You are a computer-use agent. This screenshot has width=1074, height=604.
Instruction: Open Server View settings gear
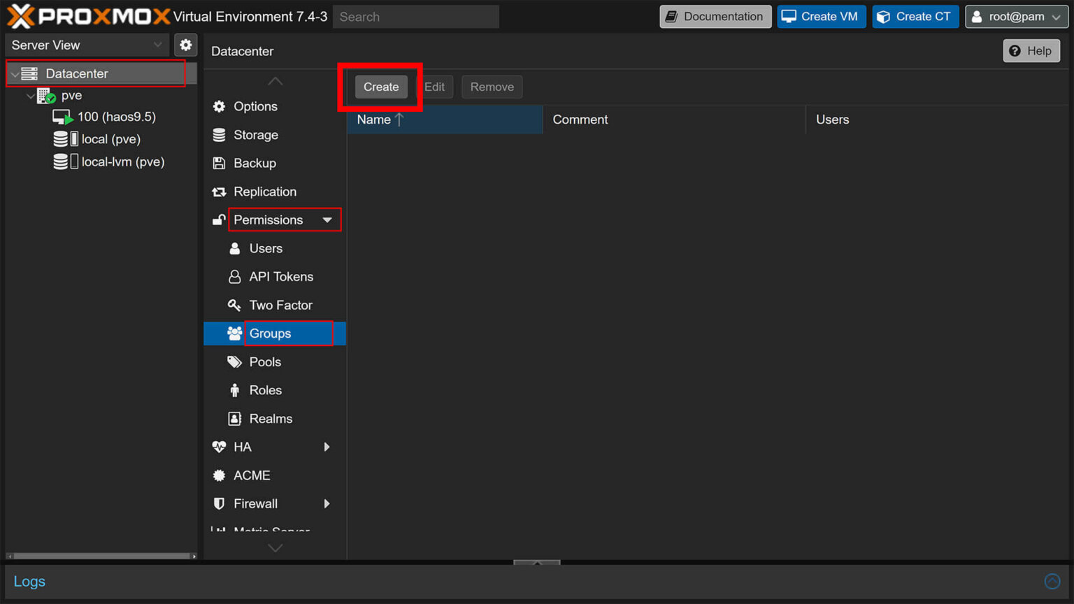[x=185, y=45]
